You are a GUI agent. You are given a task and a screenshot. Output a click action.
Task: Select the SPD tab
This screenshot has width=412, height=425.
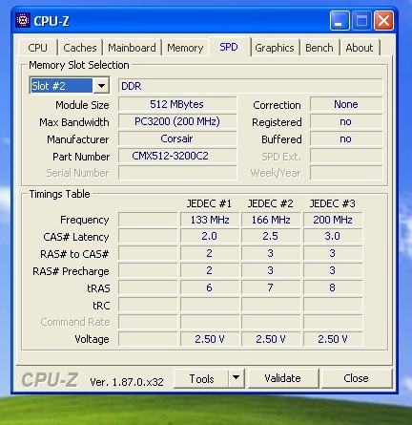point(229,47)
